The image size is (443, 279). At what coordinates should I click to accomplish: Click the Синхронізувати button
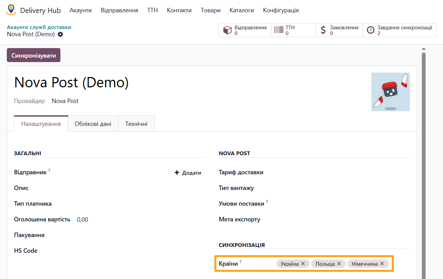[33, 55]
